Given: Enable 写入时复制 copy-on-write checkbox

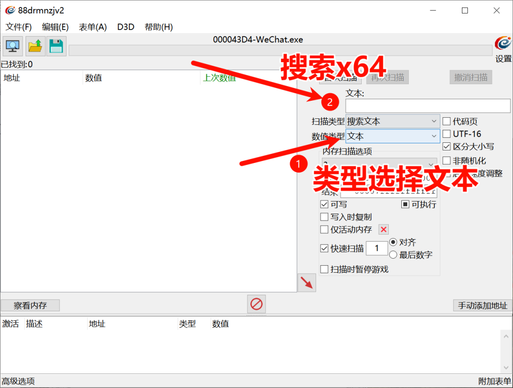Looking at the screenshot, I should (324, 217).
